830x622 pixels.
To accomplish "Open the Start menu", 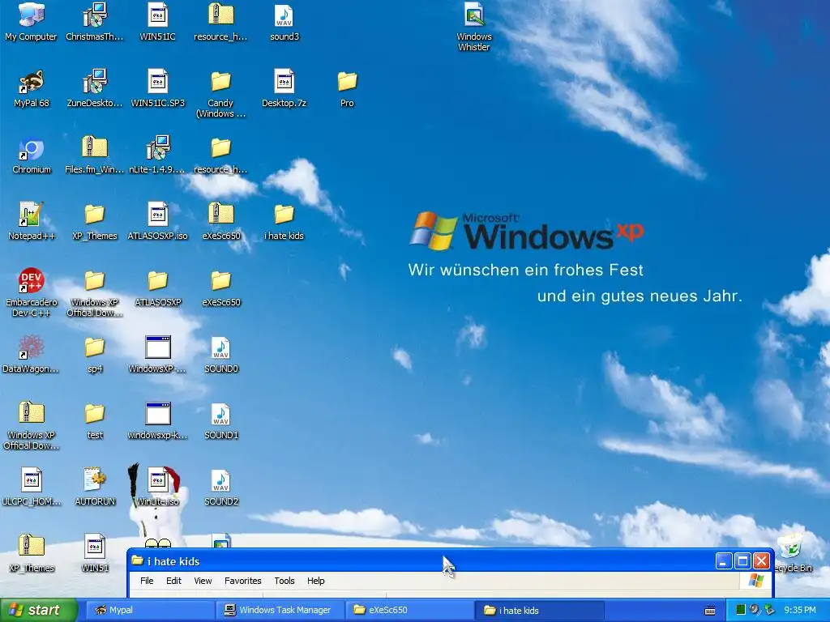I will pos(38,611).
